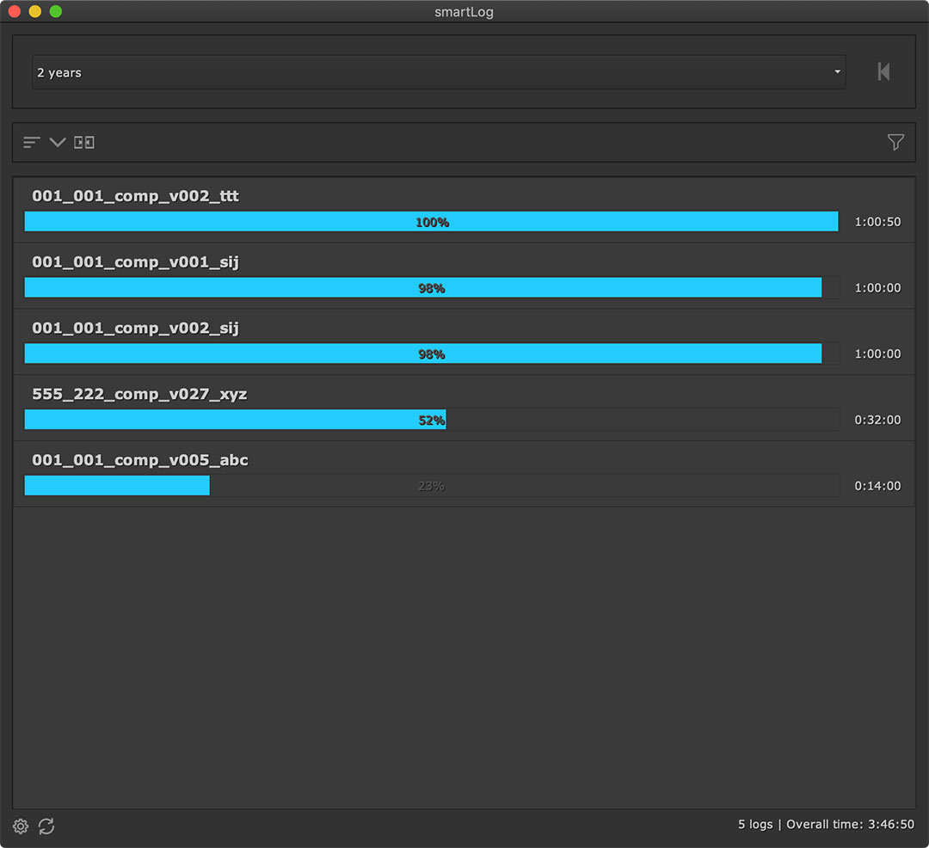Click the green macOS zoom window button
Image resolution: width=929 pixels, height=848 pixels.
pos(55,11)
